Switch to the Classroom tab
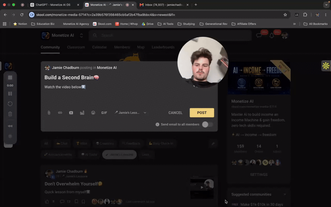The height and width of the screenshot is (207, 331). click(76, 47)
